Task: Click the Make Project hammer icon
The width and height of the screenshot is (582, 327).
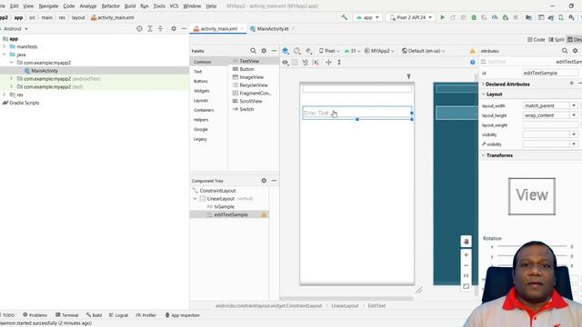Action: [345, 17]
